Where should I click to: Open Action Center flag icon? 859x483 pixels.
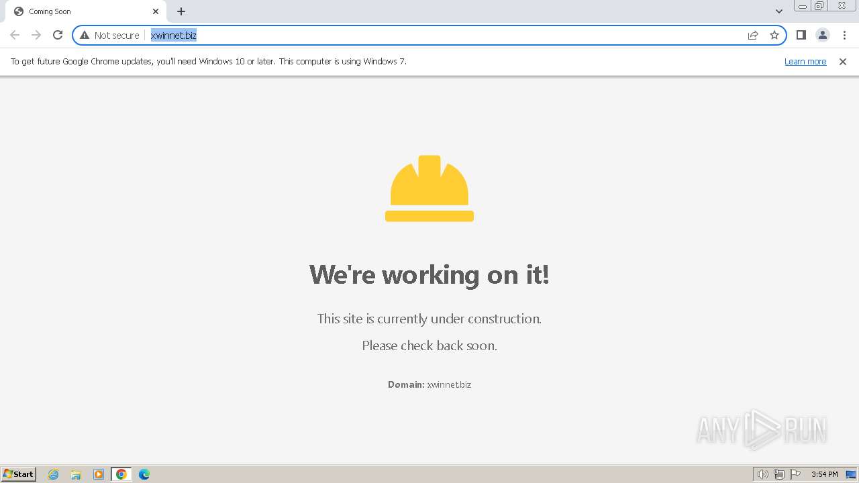coord(795,474)
